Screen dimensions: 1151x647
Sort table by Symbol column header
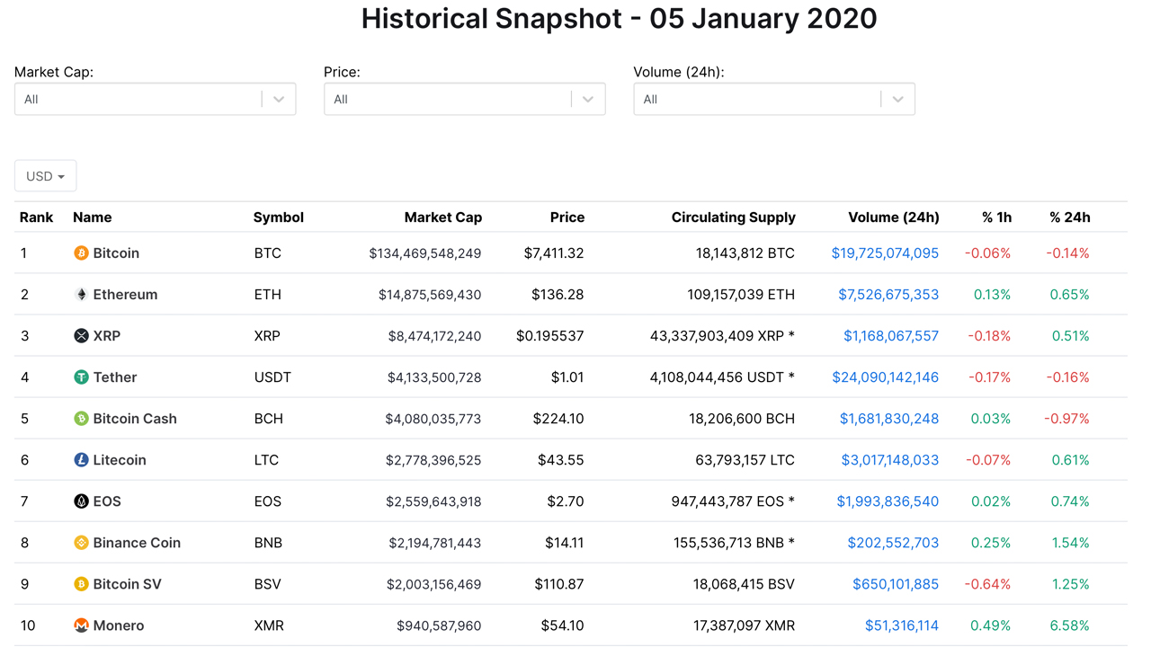tap(279, 217)
